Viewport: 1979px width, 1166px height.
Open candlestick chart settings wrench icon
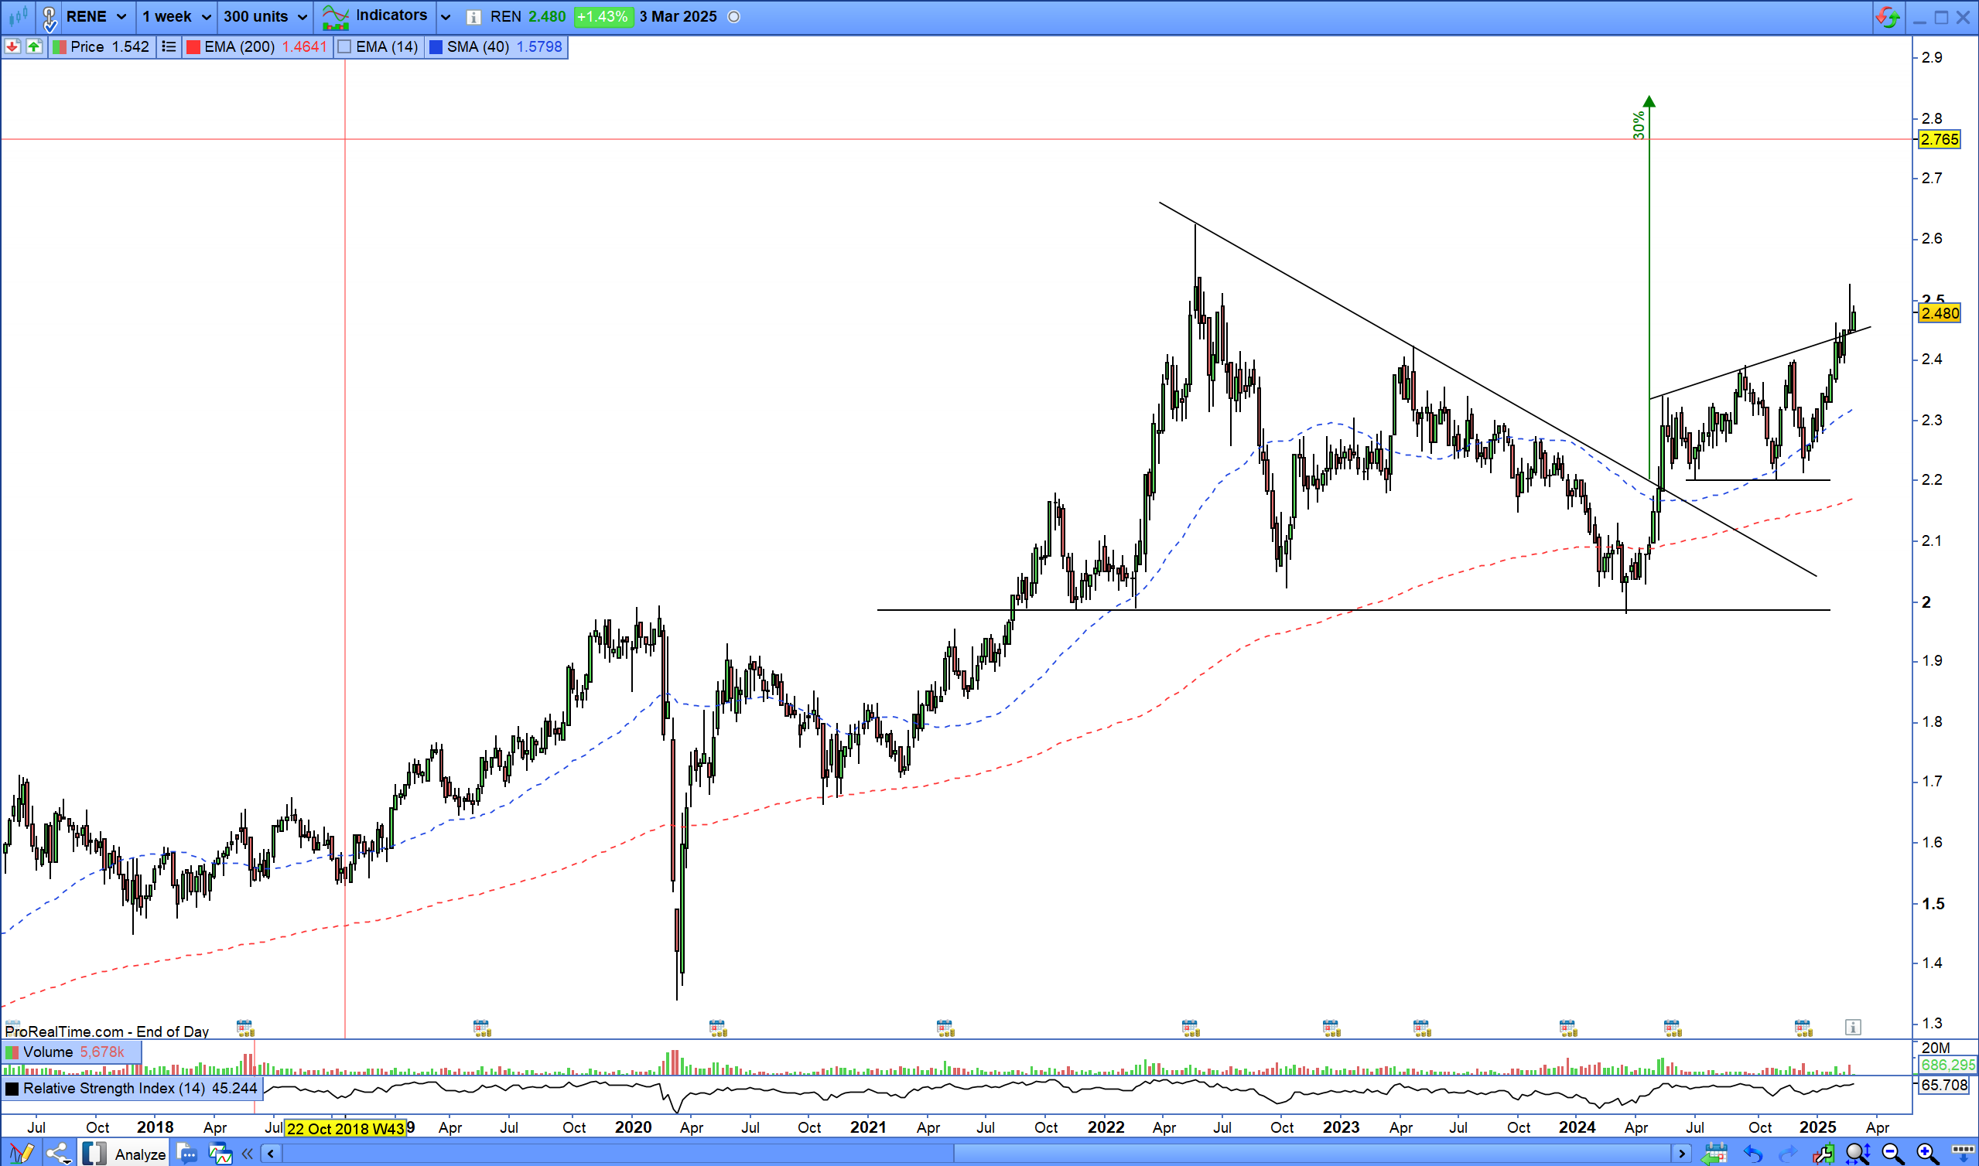1823,1153
